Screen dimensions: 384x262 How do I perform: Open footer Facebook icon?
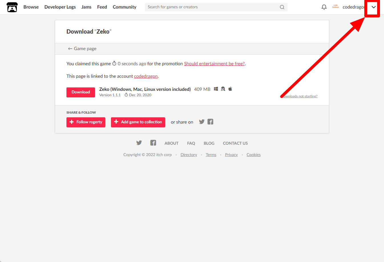click(x=153, y=143)
